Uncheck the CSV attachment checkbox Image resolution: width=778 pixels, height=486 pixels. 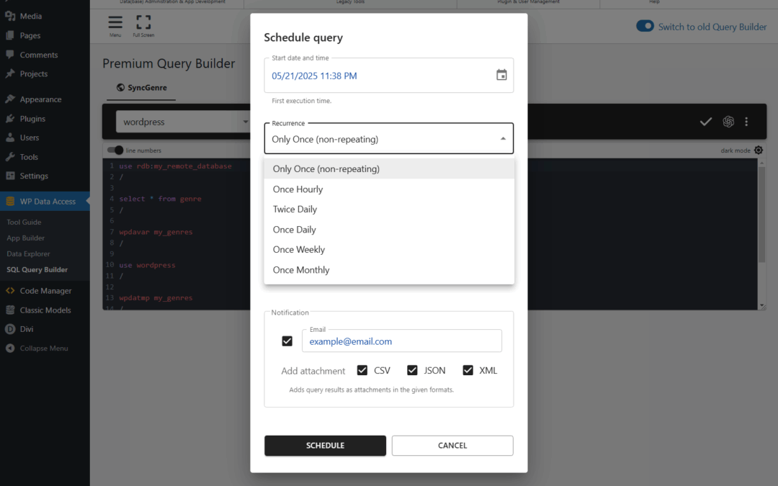point(362,371)
